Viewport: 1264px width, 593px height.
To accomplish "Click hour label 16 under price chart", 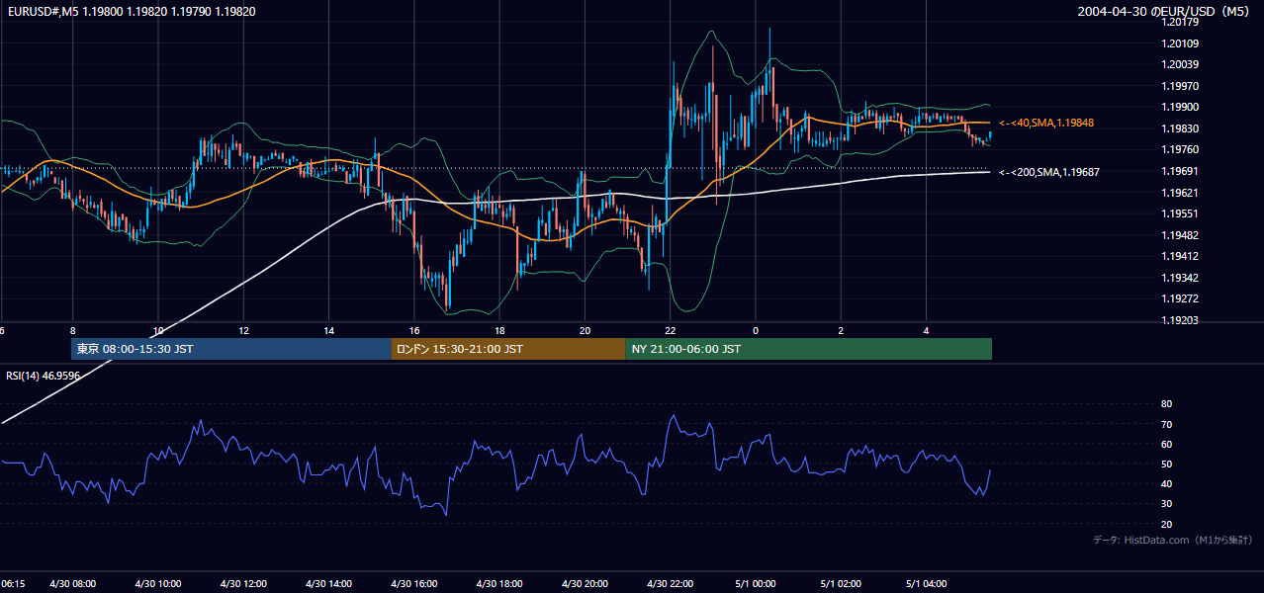I will [414, 331].
